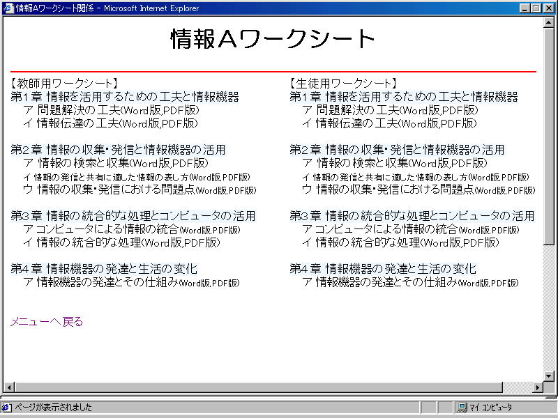Open ア コンピュータによる情報の統合 under 教師用ワークシート
Screen dimensions: 558x418
coord(132,229)
